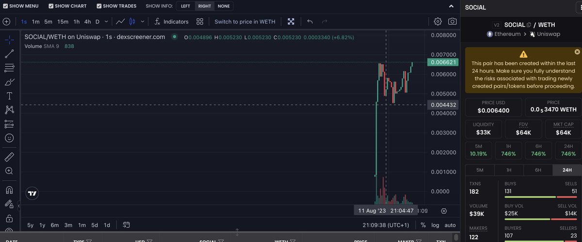582x242 pixels.
Task: Set chart range to 5y
Action: [31, 225]
